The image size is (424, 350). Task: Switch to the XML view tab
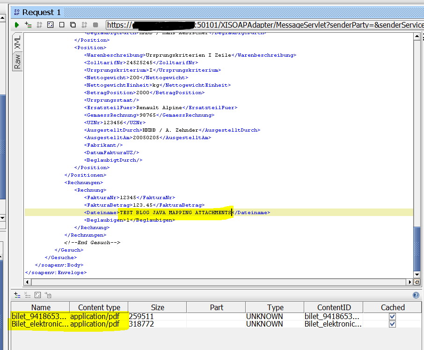(x=17, y=43)
